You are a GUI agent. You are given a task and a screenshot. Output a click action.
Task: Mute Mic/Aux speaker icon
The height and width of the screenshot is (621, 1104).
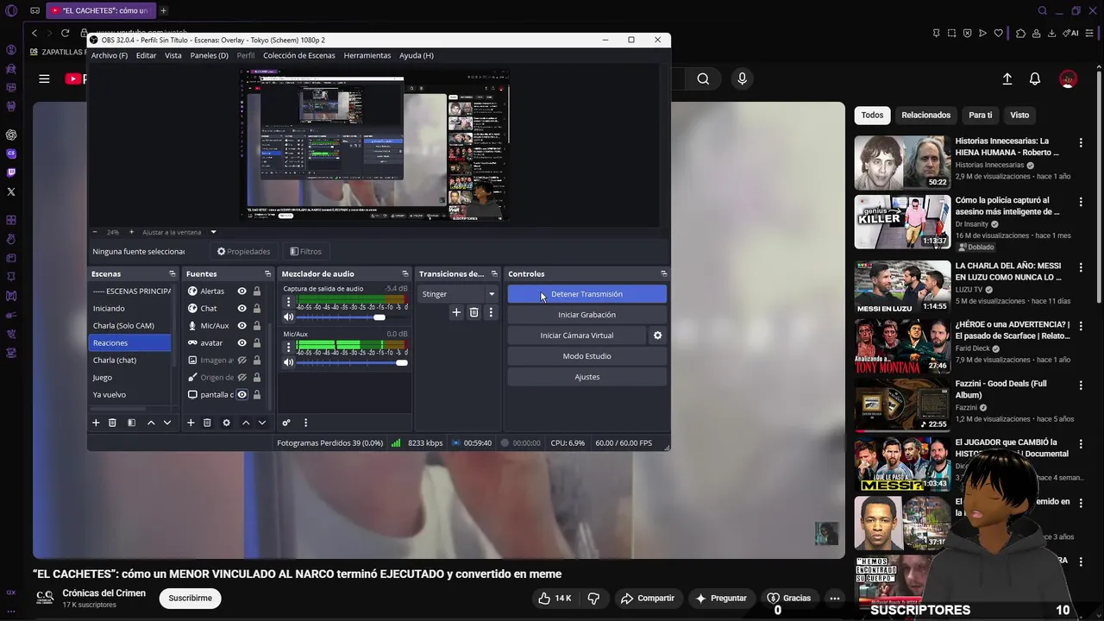click(289, 362)
